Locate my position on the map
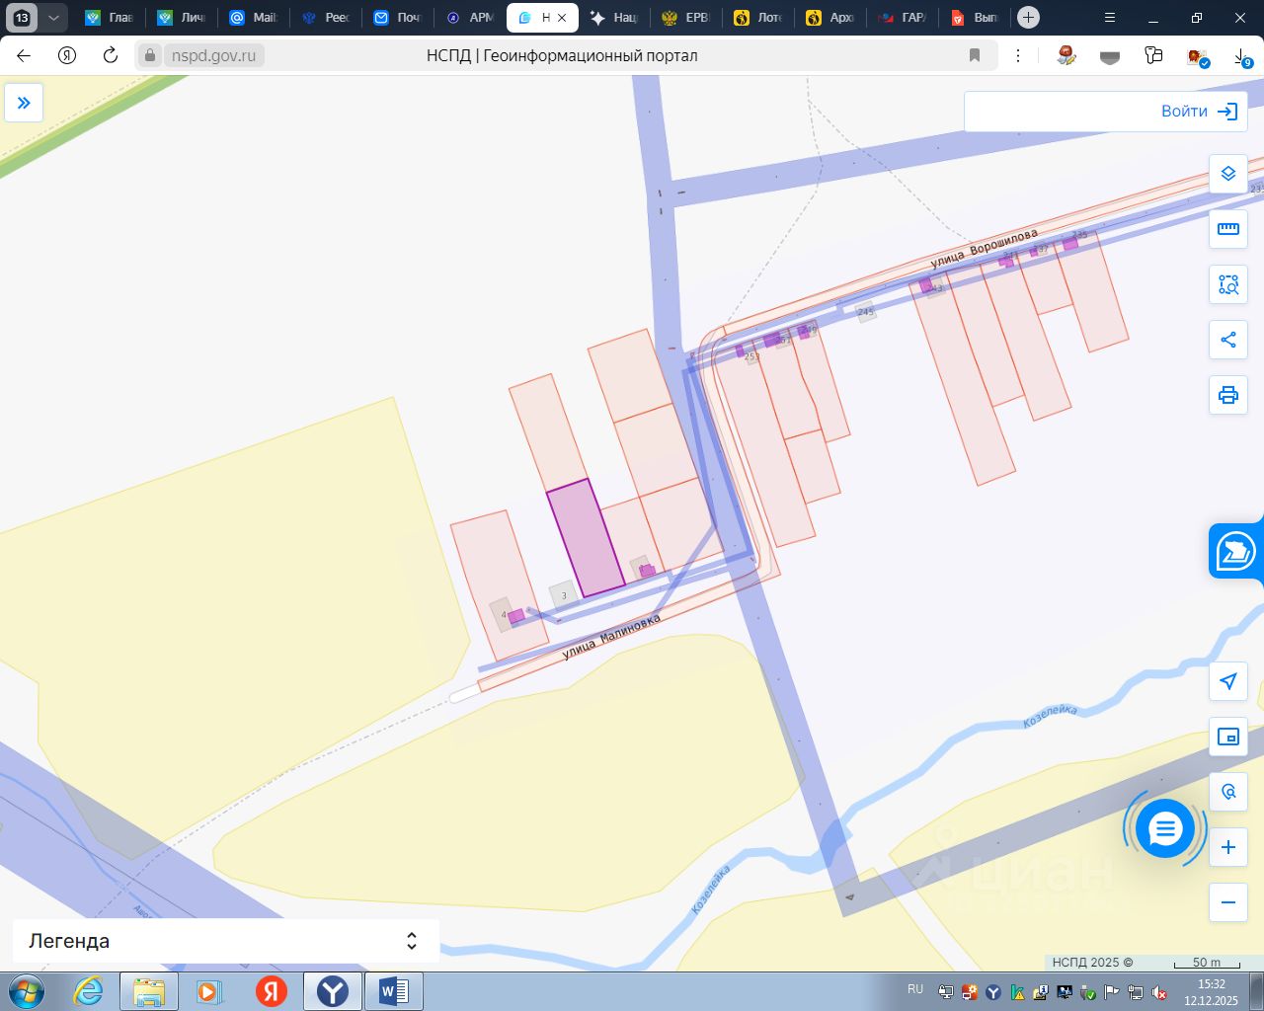This screenshot has width=1264, height=1011. click(1228, 681)
